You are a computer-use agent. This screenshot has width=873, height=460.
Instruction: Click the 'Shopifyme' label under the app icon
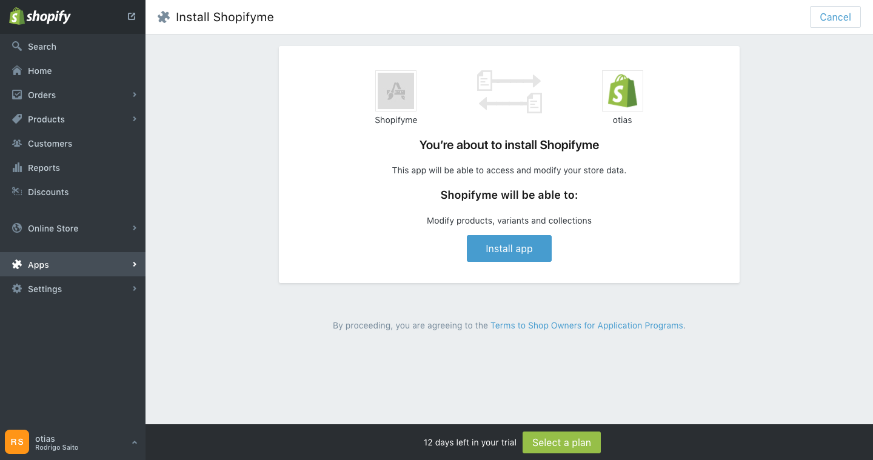(x=396, y=120)
